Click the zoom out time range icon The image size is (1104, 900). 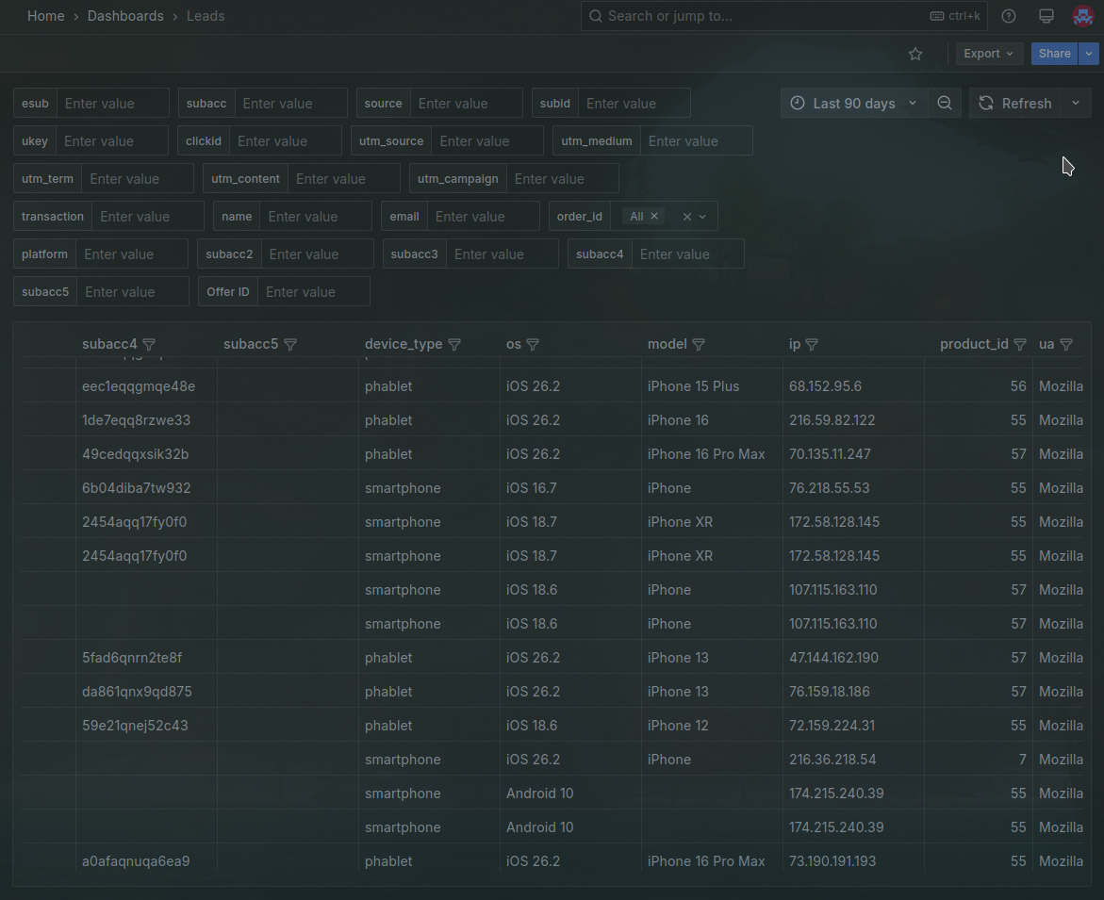click(944, 104)
